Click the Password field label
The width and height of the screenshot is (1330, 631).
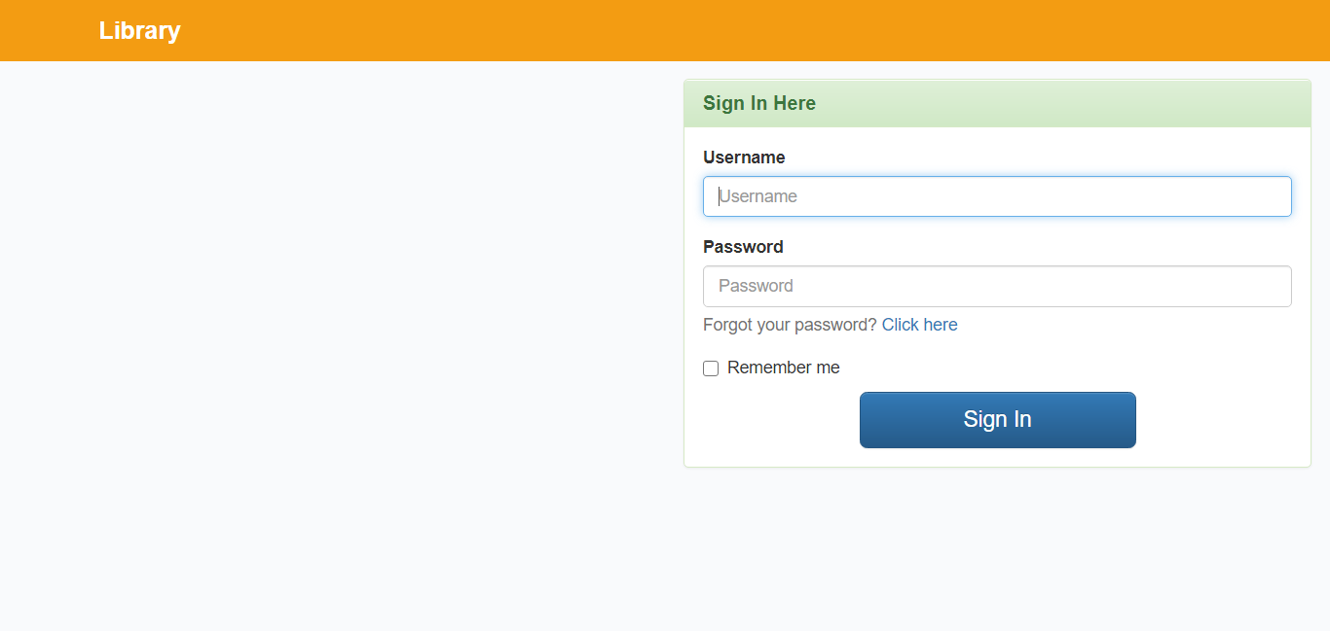743,246
